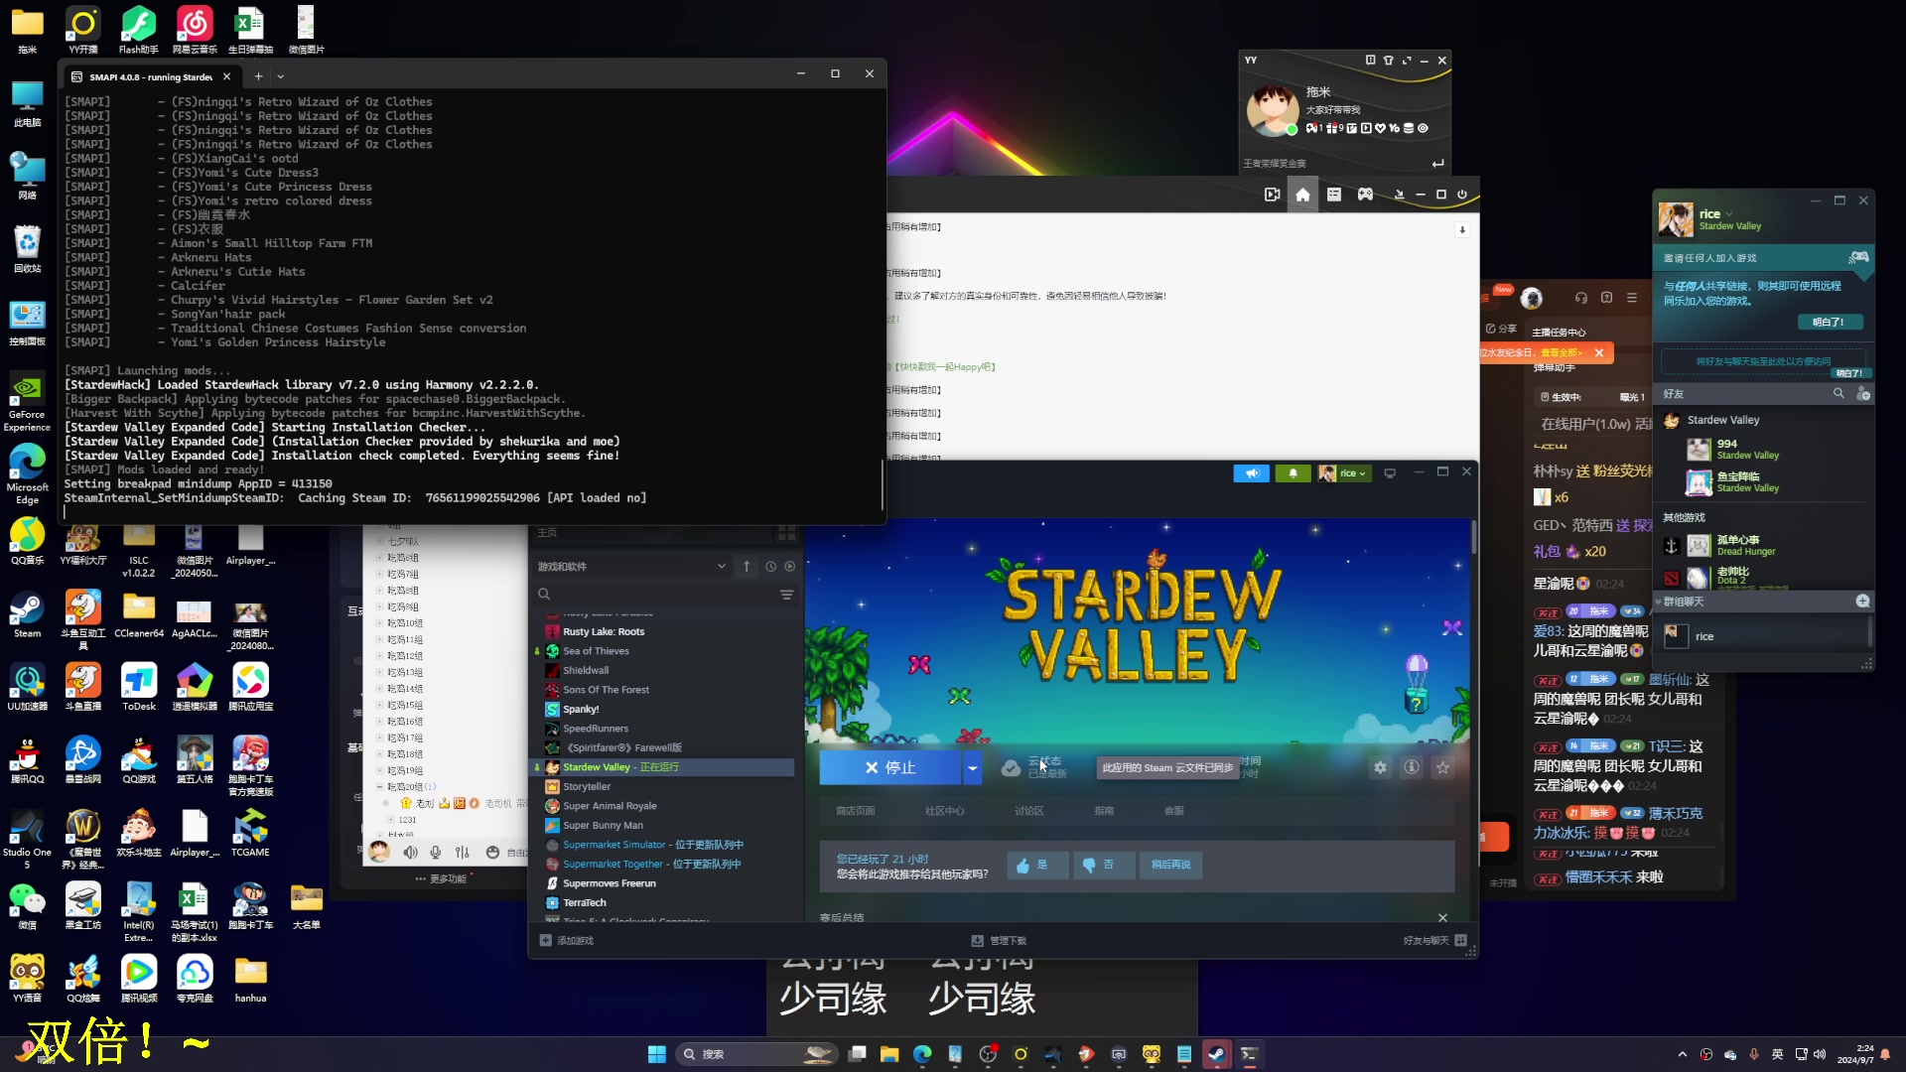Viewport: 1906px width, 1072px height.
Task: Show Stardew Valley game info icon
Action: [1412, 767]
